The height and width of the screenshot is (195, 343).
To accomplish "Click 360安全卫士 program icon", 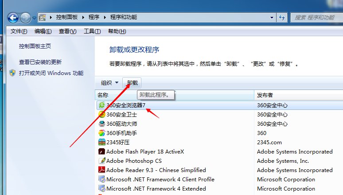I will pos(102,114).
